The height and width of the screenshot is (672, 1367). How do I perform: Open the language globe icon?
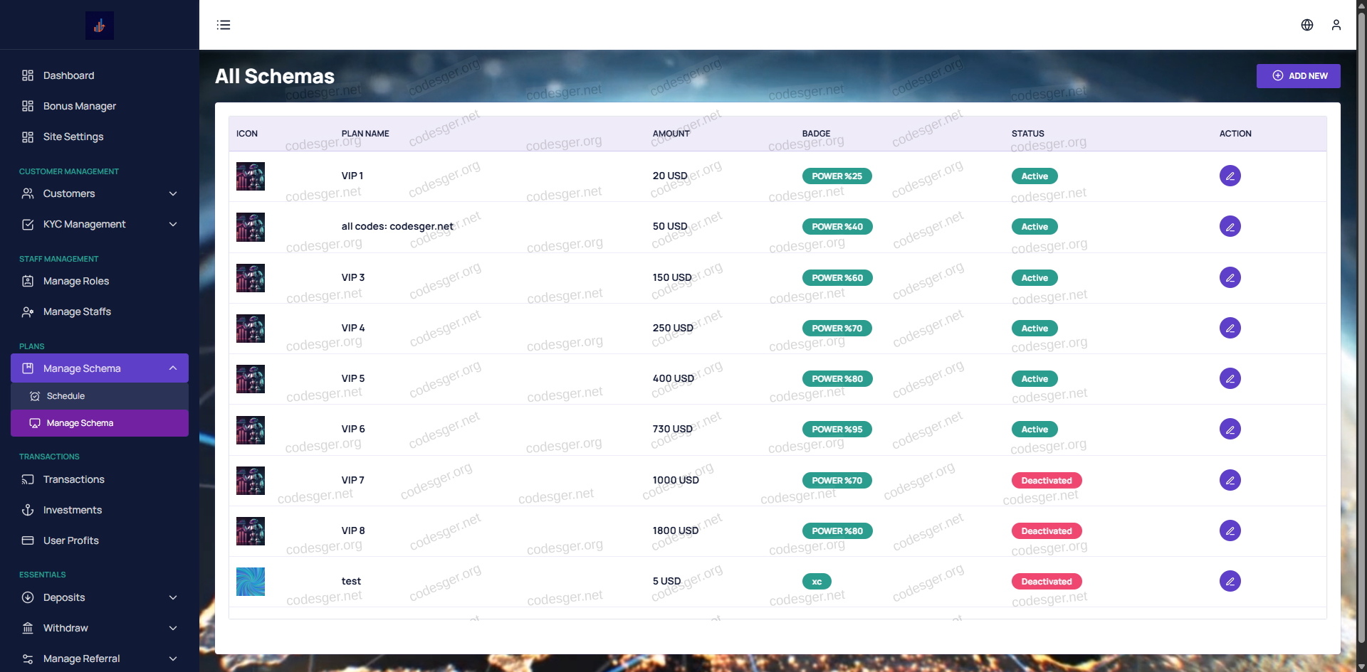pyautogui.click(x=1307, y=25)
